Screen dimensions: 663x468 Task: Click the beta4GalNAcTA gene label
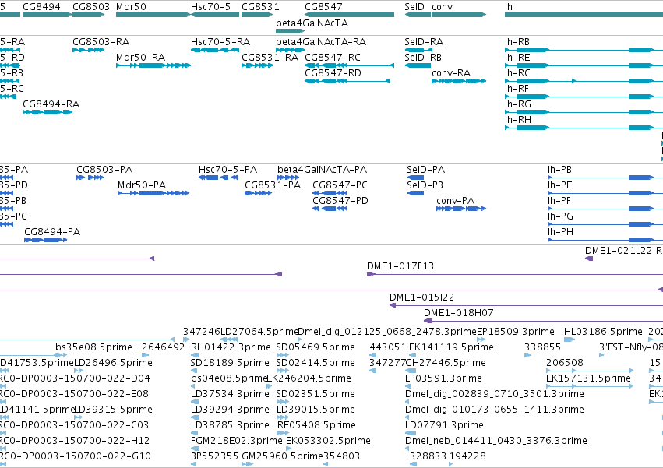tap(312, 23)
